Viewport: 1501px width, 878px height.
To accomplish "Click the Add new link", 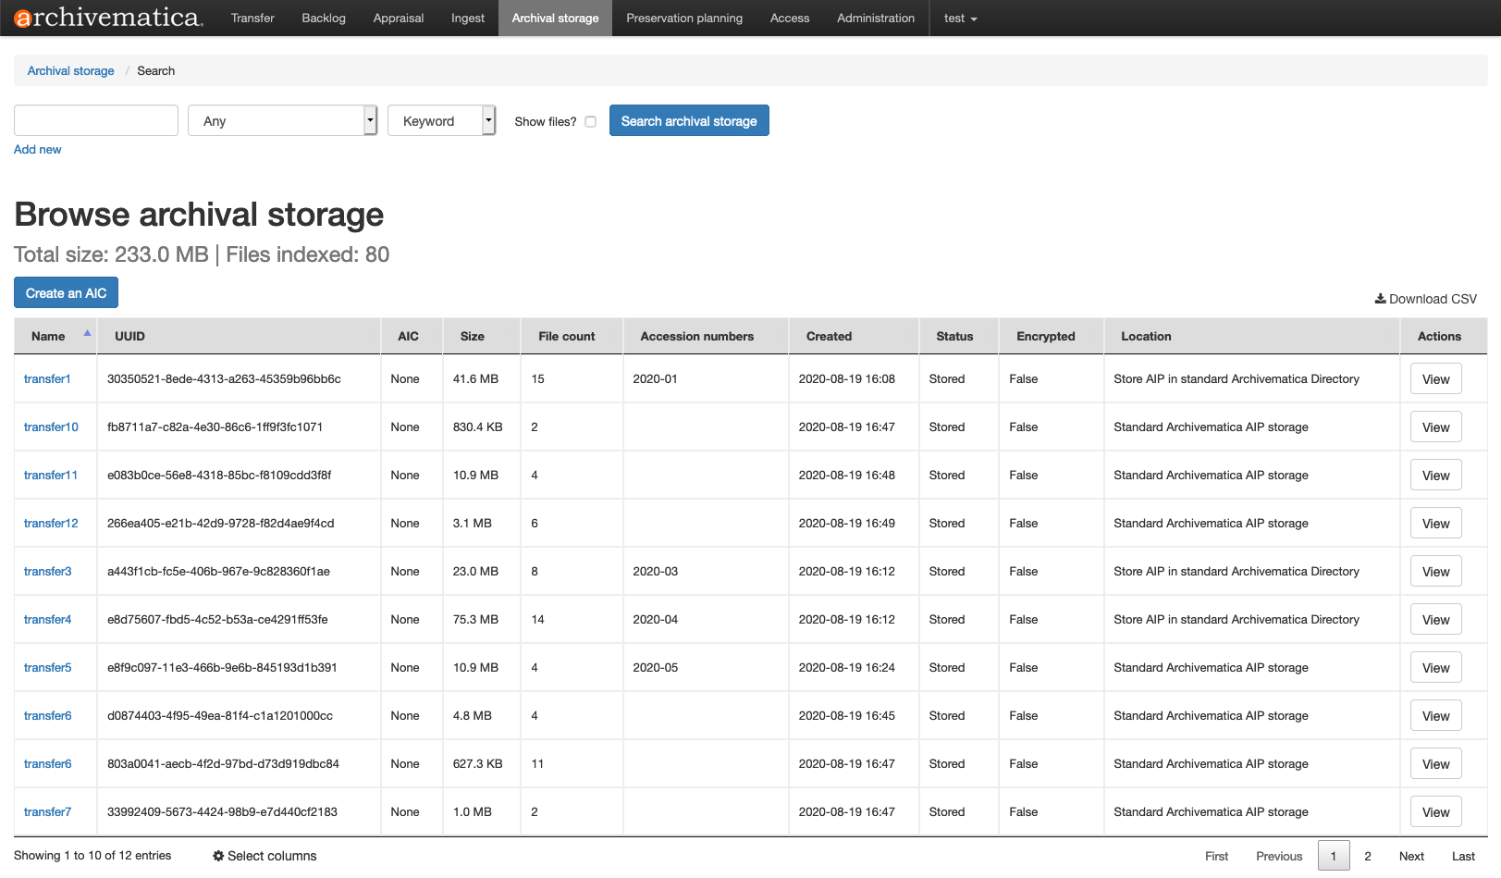I will coord(37,149).
